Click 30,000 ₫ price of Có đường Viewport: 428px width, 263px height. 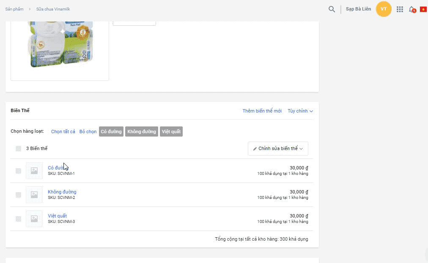coord(299,168)
